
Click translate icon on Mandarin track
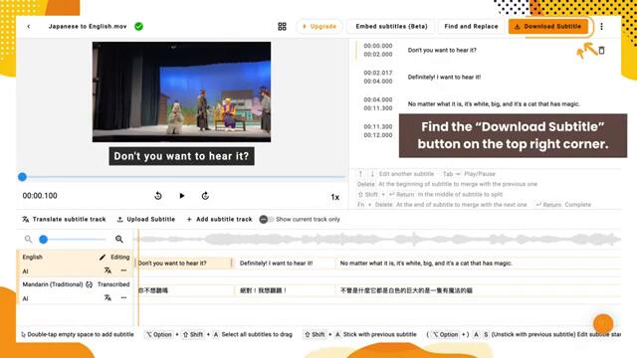(x=107, y=297)
